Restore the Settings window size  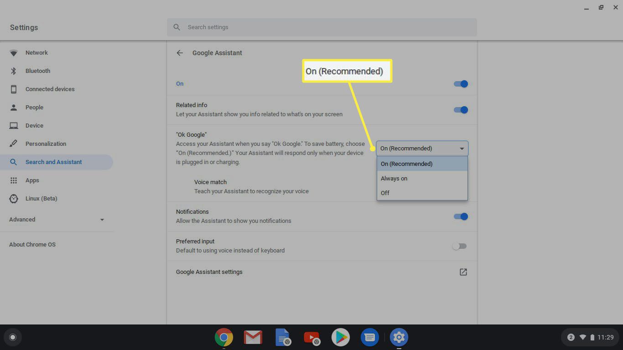601,7
